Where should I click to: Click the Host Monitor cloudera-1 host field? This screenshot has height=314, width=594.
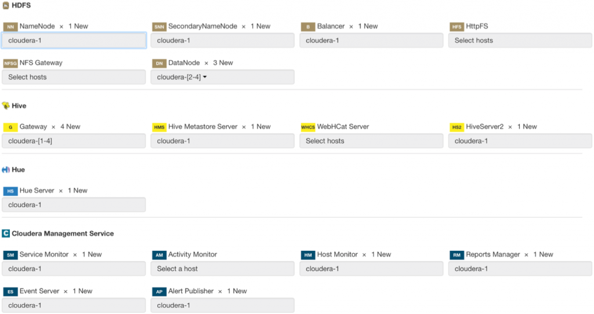pyautogui.click(x=371, y=269)
